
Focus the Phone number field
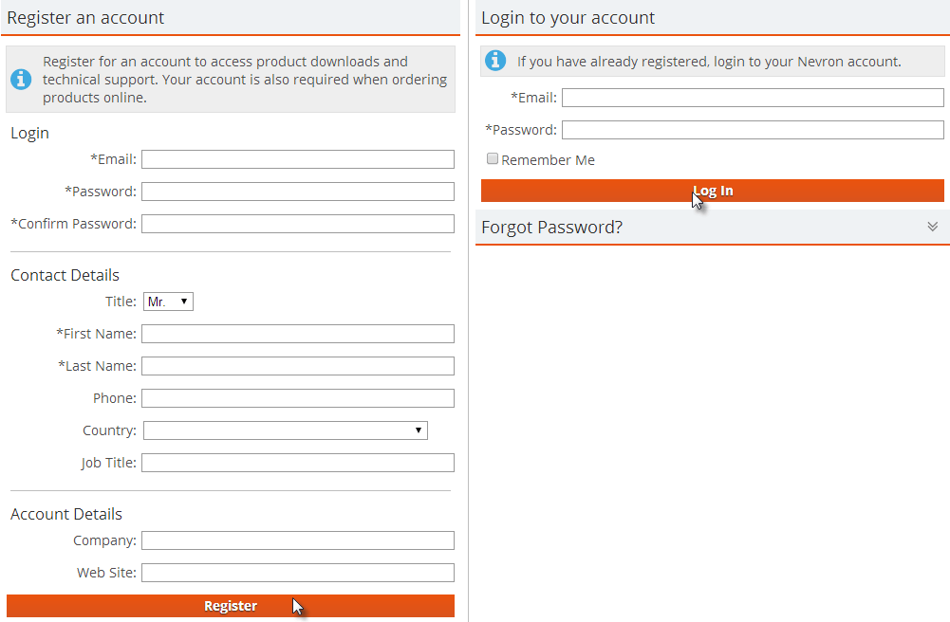[297, 398]
